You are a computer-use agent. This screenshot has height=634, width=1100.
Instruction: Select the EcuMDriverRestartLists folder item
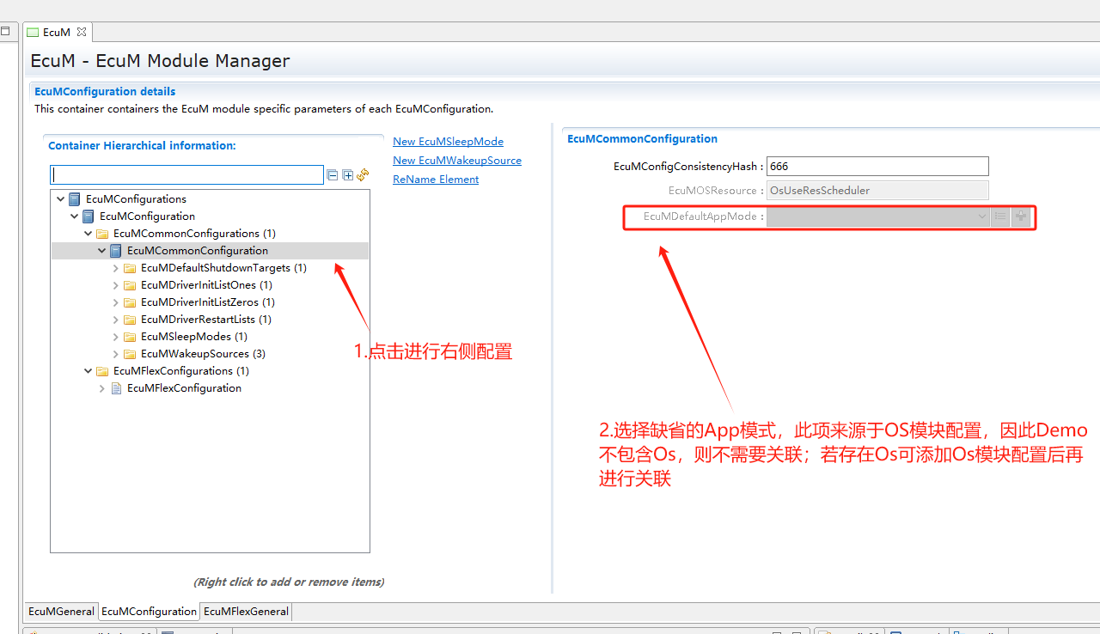pyautogui.click(x=205, y=320)
